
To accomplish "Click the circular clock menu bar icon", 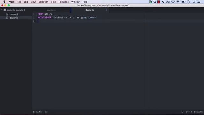I will (x=188, y=2).
